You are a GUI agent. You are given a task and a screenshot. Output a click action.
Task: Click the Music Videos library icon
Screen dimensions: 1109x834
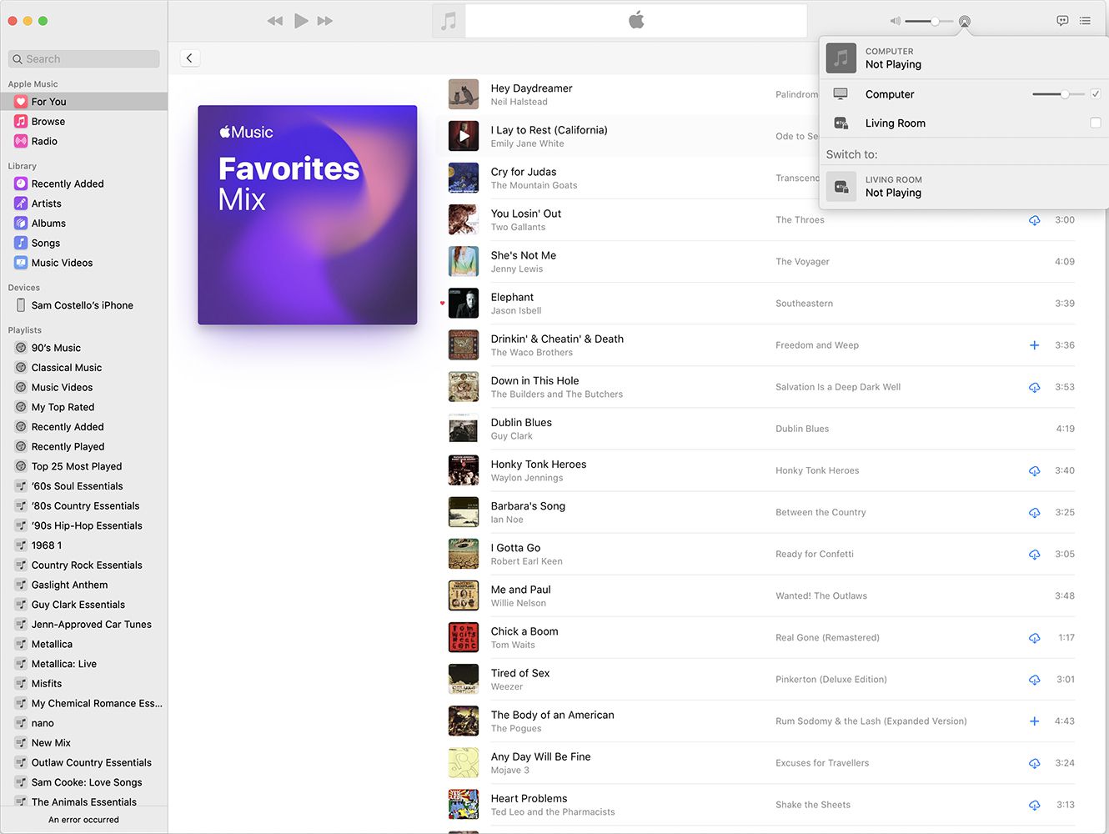pyautogui.click(x=21, y=263)
